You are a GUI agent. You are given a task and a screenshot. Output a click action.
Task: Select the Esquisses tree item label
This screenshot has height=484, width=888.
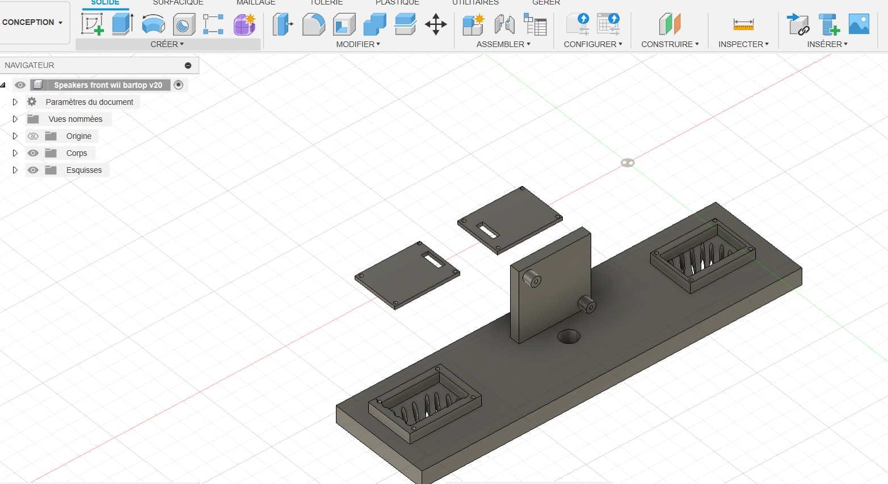point(84,170)
